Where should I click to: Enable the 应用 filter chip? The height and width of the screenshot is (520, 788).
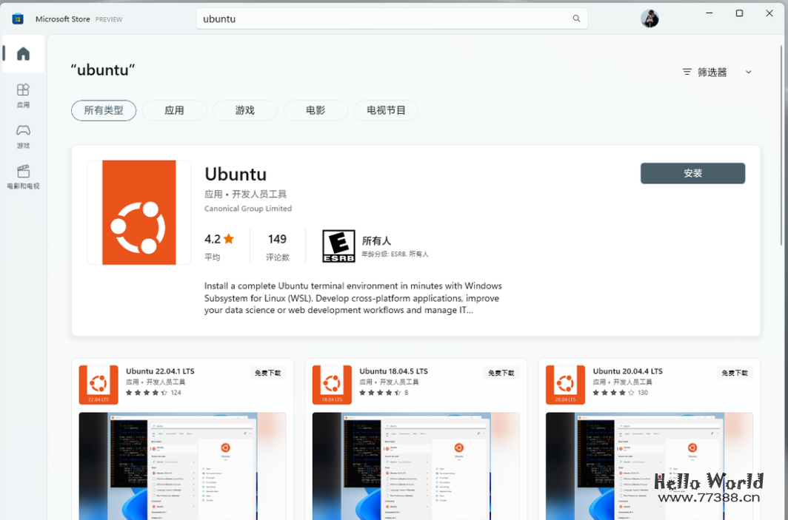(x=174, y=110)
